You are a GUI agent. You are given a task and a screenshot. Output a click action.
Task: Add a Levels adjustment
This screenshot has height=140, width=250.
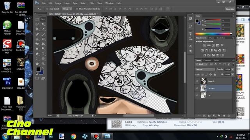pyautogui.click(x=209, y=45)
